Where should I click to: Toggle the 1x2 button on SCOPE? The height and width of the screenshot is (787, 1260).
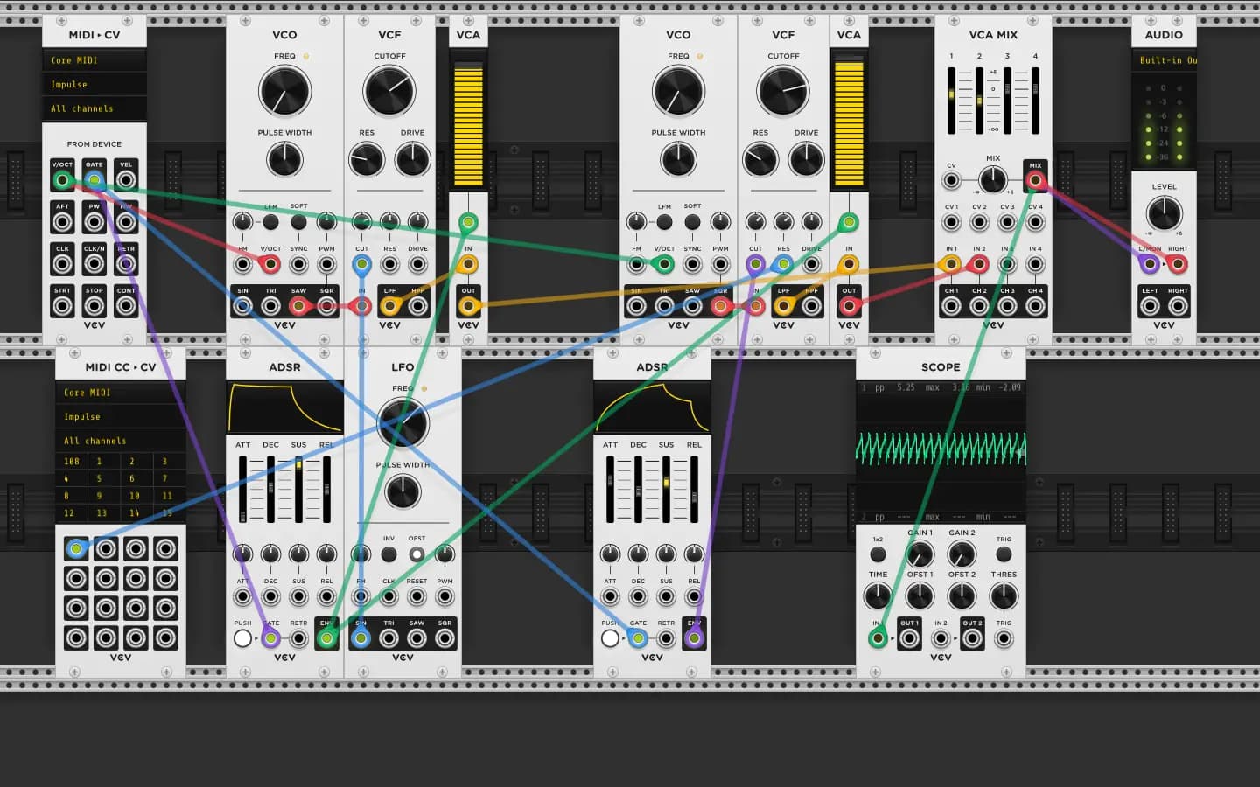pos(878,554)
